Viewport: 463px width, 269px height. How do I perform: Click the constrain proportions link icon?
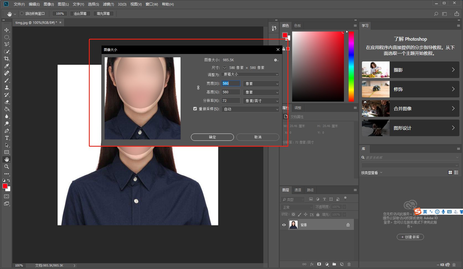pyautogui.click(x=198, y=88)
